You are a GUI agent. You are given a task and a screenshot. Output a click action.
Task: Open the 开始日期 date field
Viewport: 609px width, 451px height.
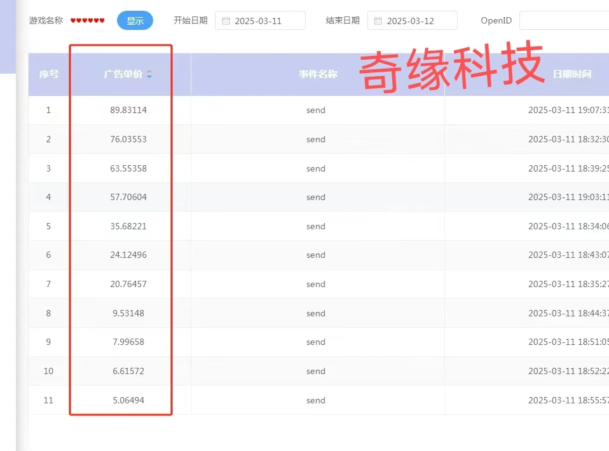(260, 20)
